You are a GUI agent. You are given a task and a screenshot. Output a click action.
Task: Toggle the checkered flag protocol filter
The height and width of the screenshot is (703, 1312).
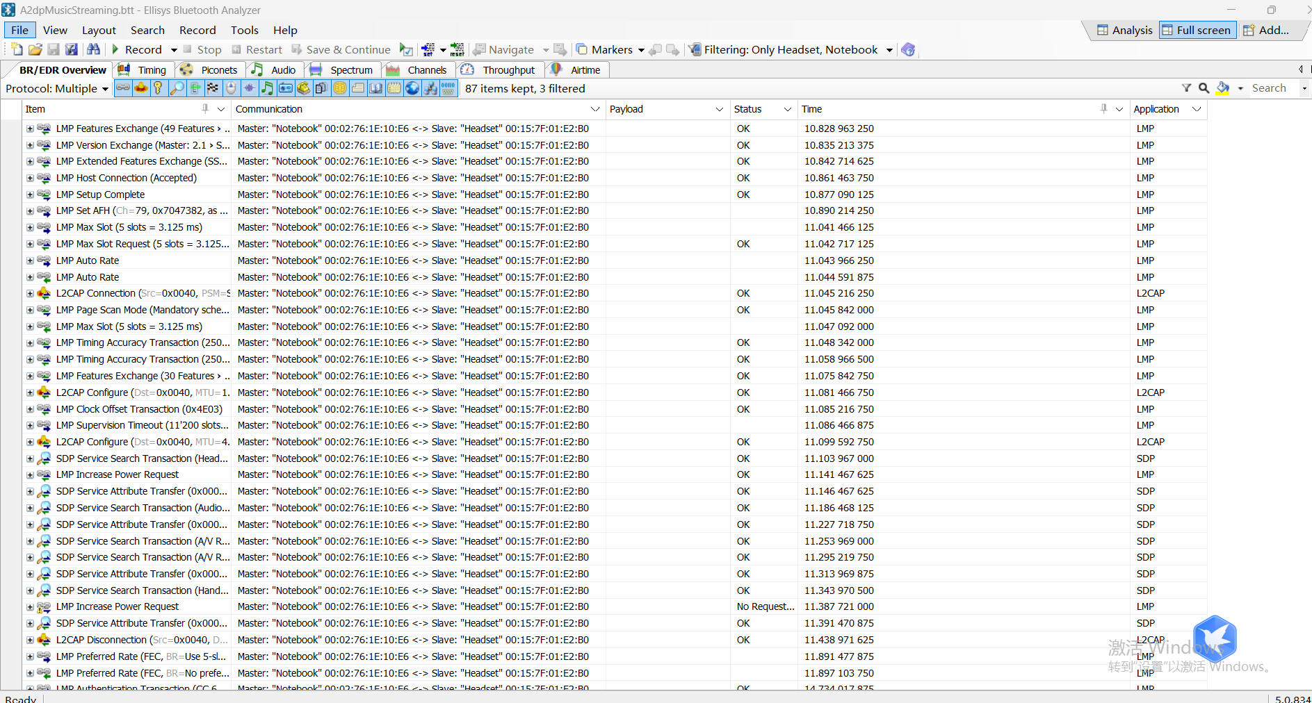click(213, 88)
